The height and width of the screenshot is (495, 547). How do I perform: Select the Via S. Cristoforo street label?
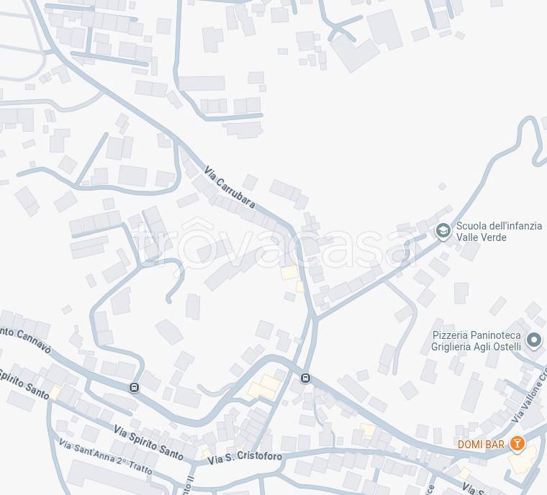tap(245, 458)
